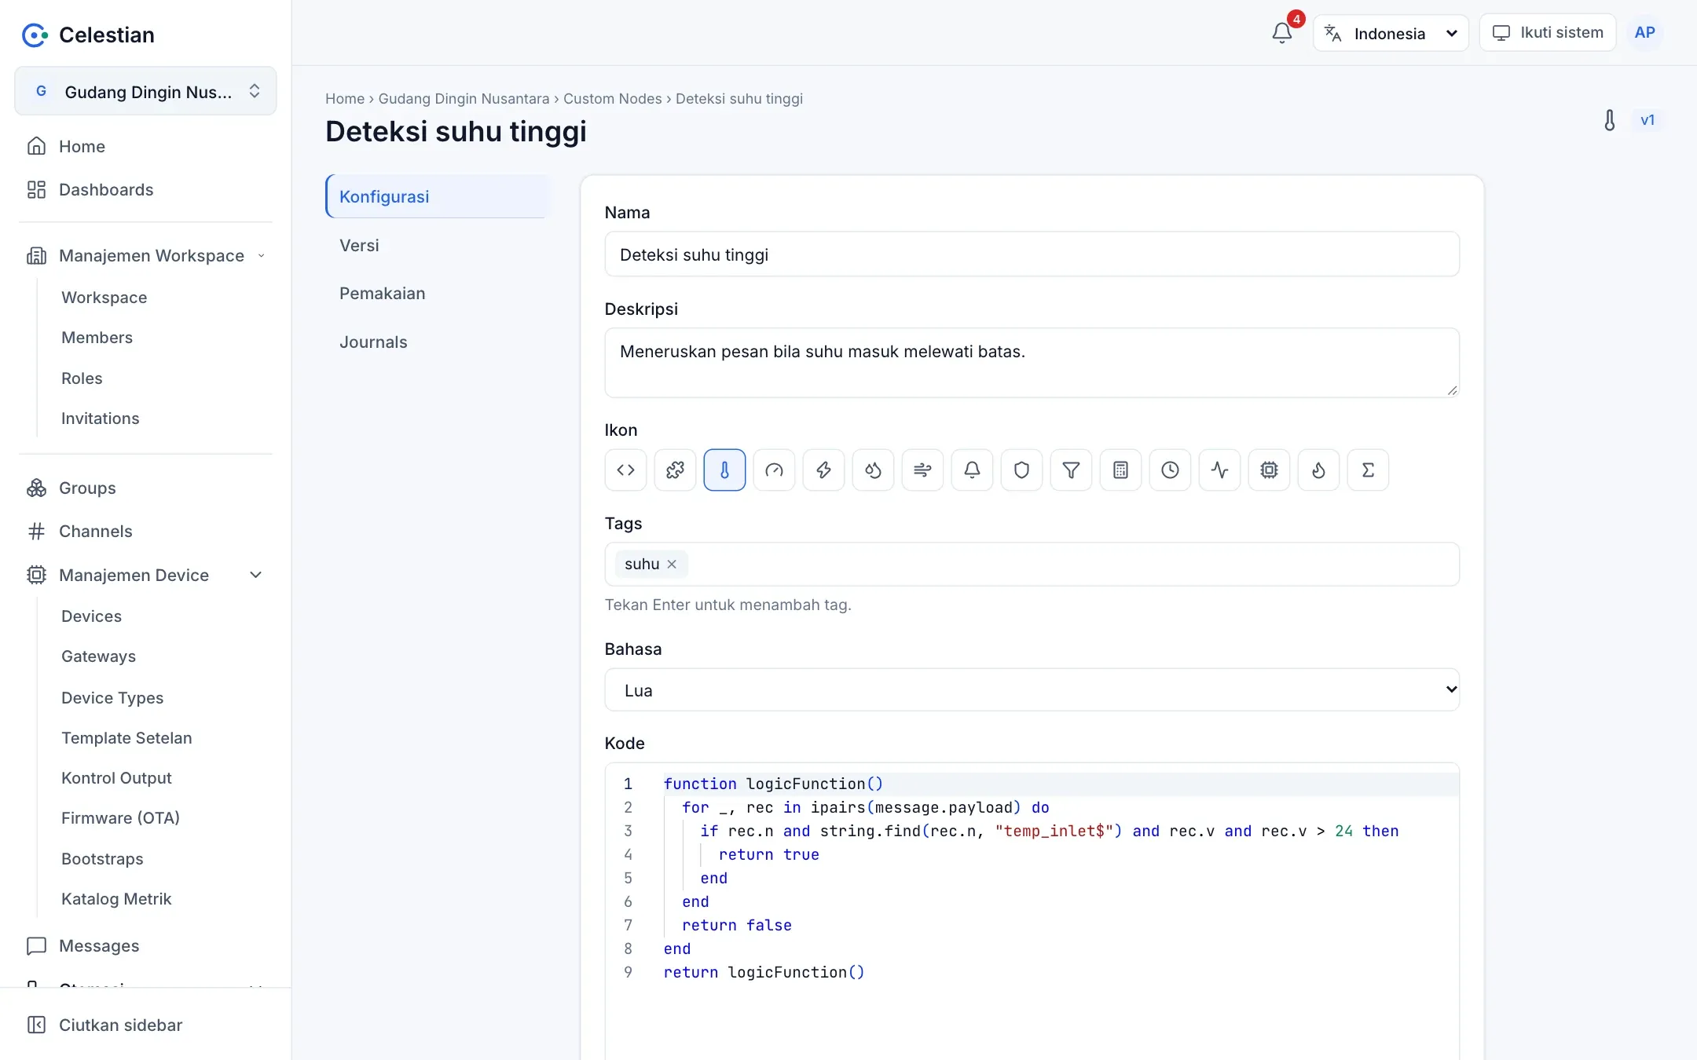Select the CPU chip icon option
The width and height of the screenshot is (1697, 1060).
pyautogui.click(x=1269, y=470)
